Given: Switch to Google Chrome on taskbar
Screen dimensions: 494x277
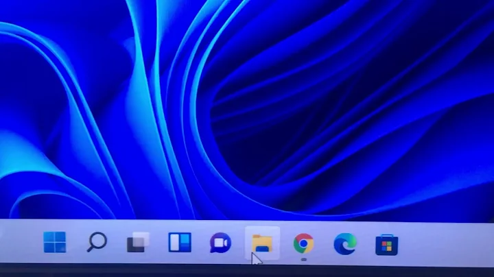Looking at the screenshot, I should tap(304, 243).
